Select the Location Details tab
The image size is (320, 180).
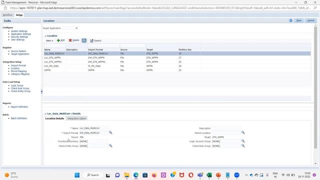[x=54, y=118]
